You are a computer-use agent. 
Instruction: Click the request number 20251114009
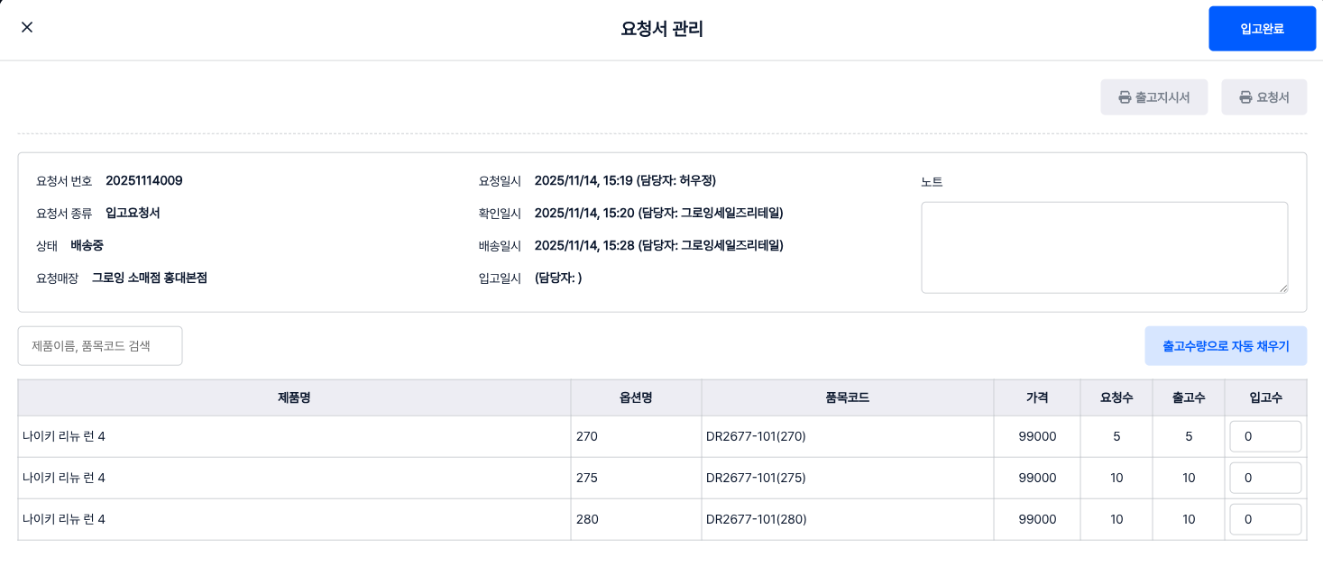[144, 181]
